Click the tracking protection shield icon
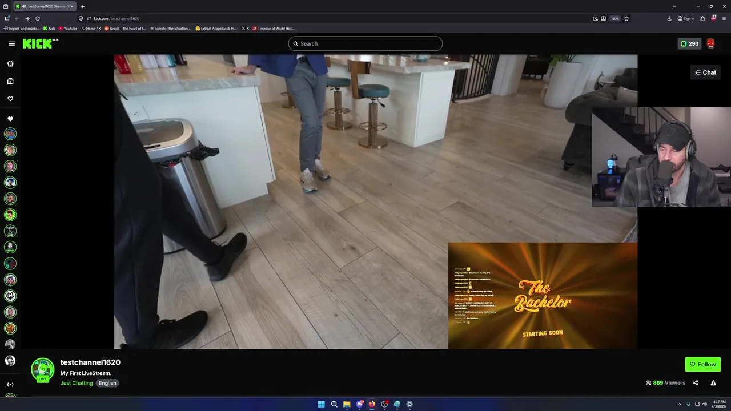 (x=81, y=18)
